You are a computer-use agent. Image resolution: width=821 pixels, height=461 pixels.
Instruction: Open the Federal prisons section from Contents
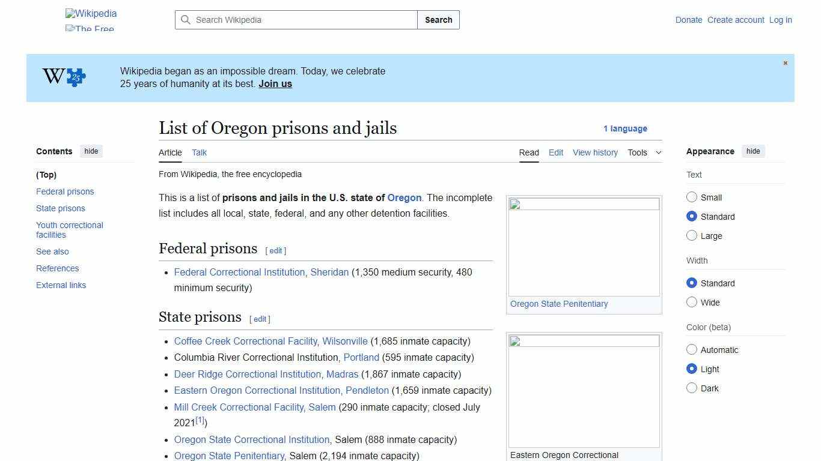[x=65, y=191]
